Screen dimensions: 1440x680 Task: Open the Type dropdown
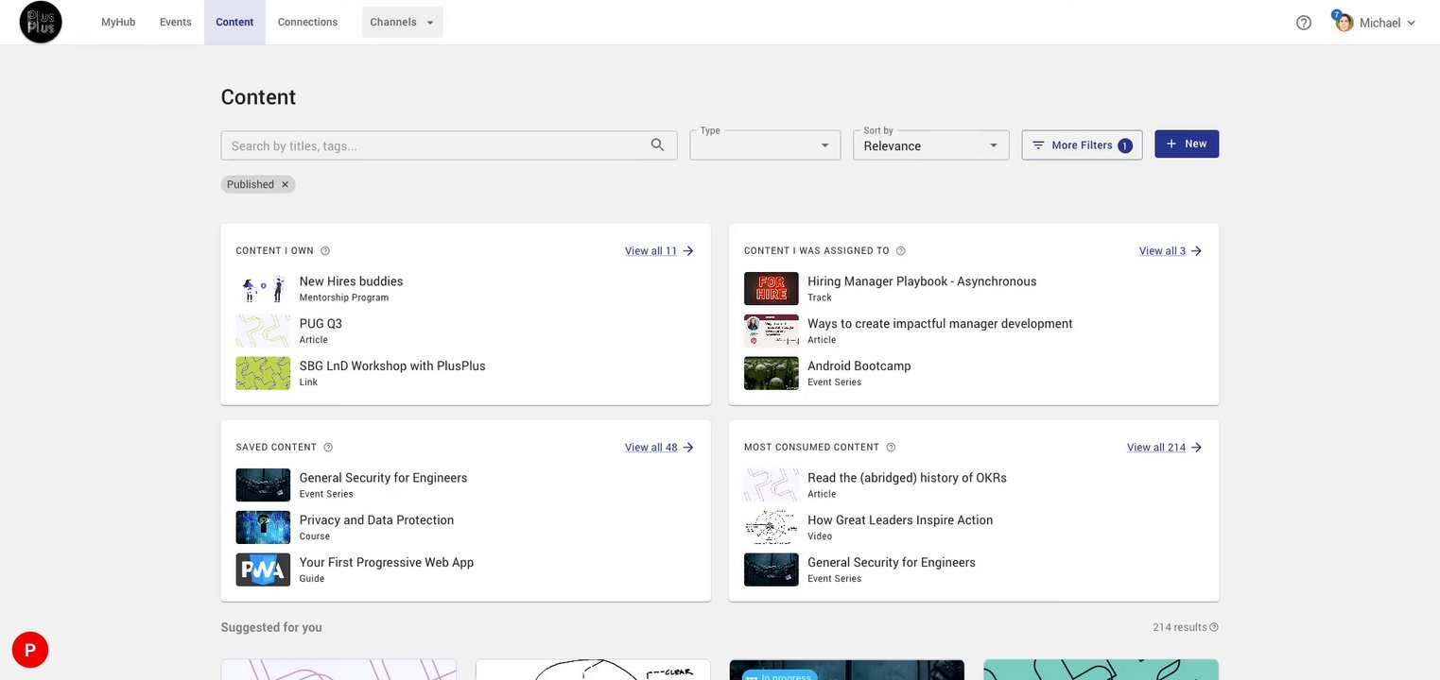point(765,145)
